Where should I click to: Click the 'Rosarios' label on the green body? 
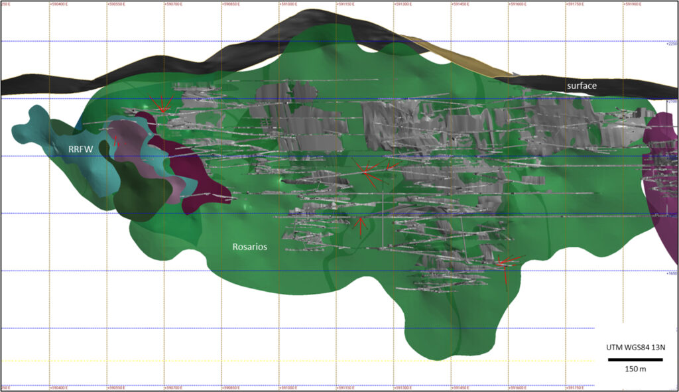[x=249, y=247]
